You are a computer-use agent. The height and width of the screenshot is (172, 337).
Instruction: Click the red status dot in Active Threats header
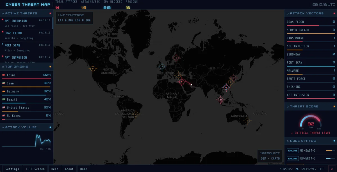click(50, 13)
